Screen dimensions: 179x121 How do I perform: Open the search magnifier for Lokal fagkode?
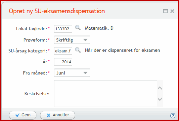tap(78, 28)
